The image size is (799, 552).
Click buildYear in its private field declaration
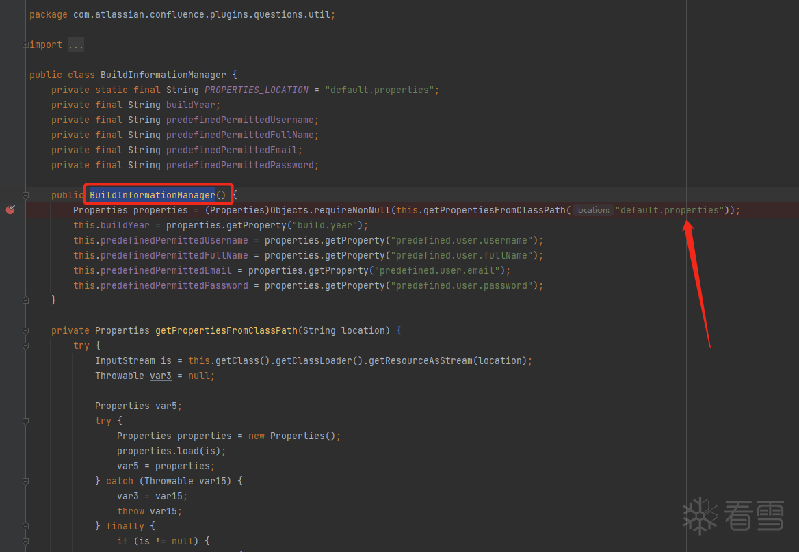pos(191,105)
